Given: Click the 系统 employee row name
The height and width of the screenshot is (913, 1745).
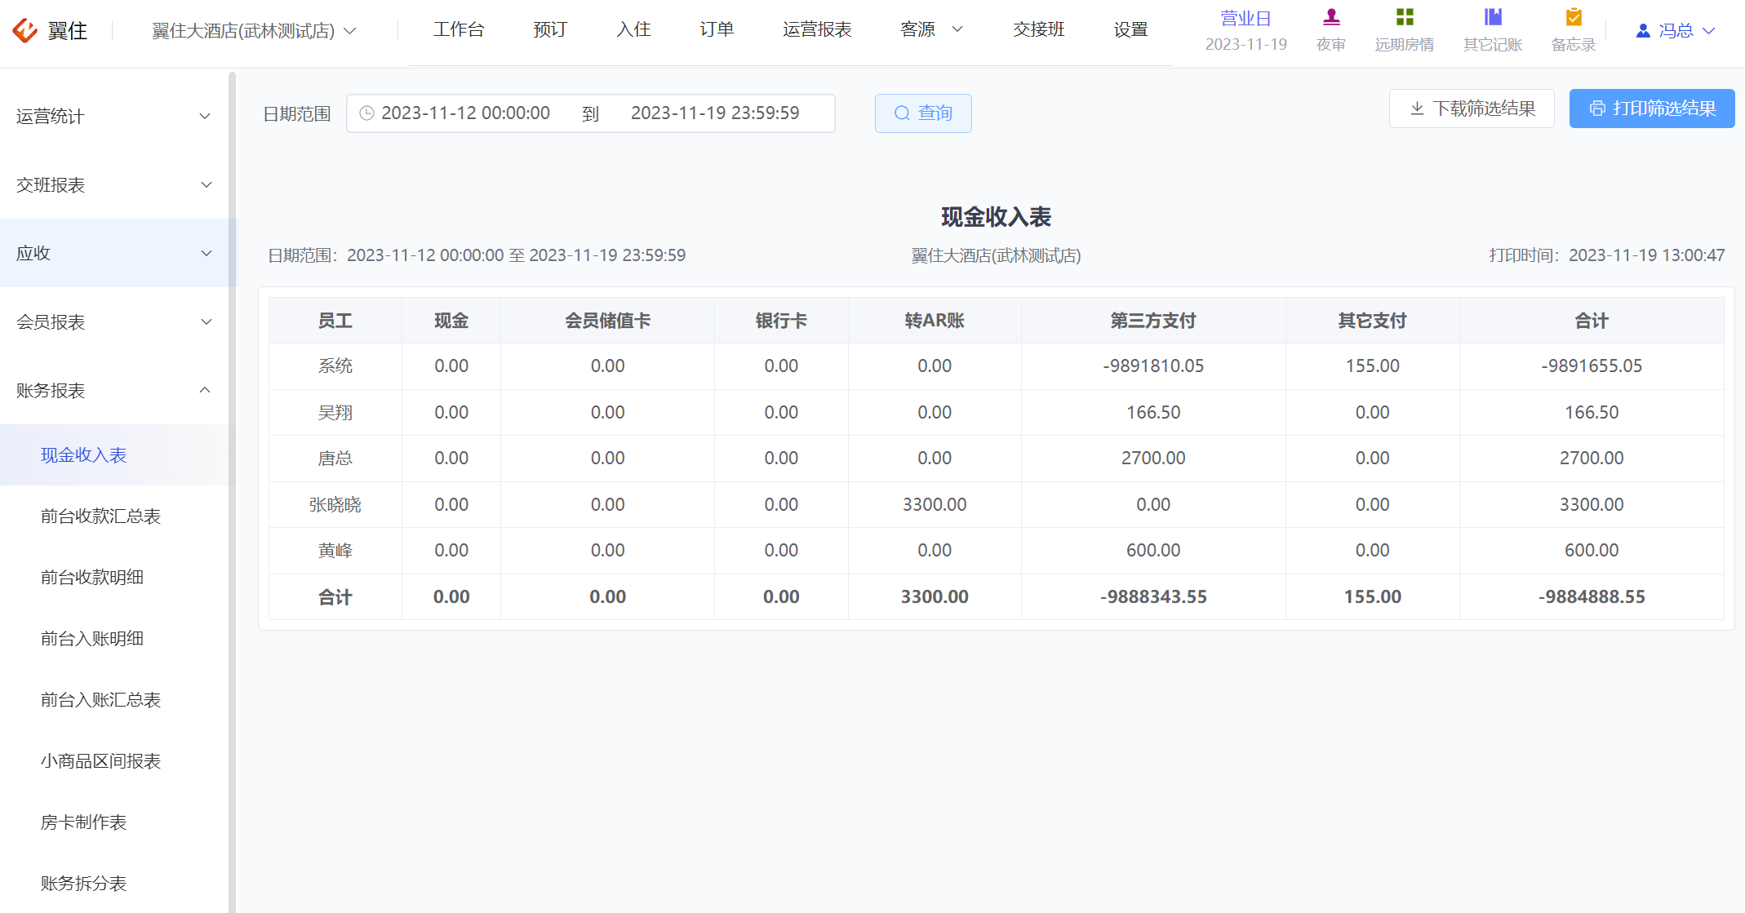Looking at the screenshot, I should coord(335,366).
